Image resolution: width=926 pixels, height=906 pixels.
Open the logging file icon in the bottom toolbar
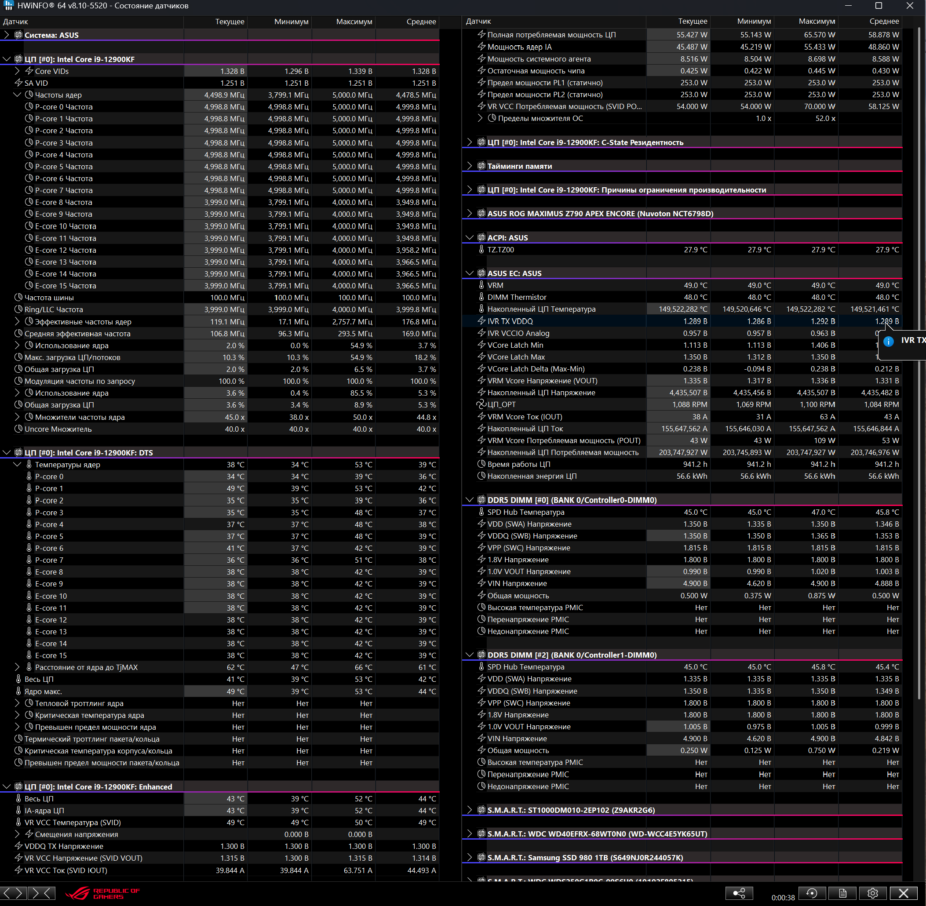[842, 893]
